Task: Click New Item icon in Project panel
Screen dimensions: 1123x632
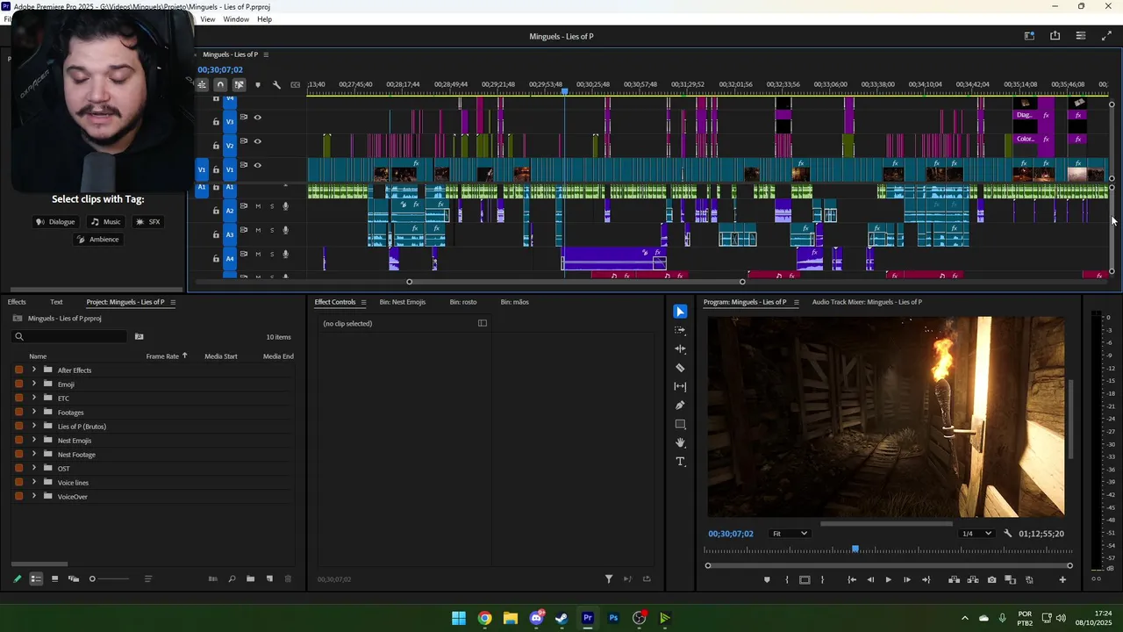Action: coord(269,579)
